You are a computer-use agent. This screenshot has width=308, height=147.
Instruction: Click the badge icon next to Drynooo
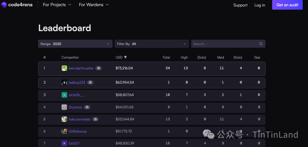coord(87,107)
